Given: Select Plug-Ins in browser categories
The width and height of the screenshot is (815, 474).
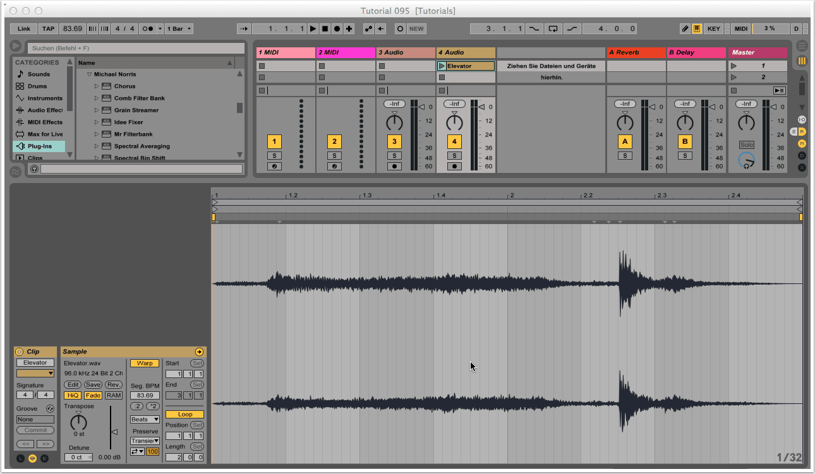Looking at the screenshot, I should [39, 146].
